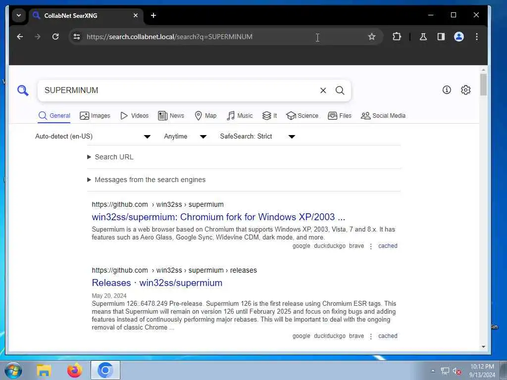Open more options dots for Releases result
507x380 pixels.
[x=371, y=336]
